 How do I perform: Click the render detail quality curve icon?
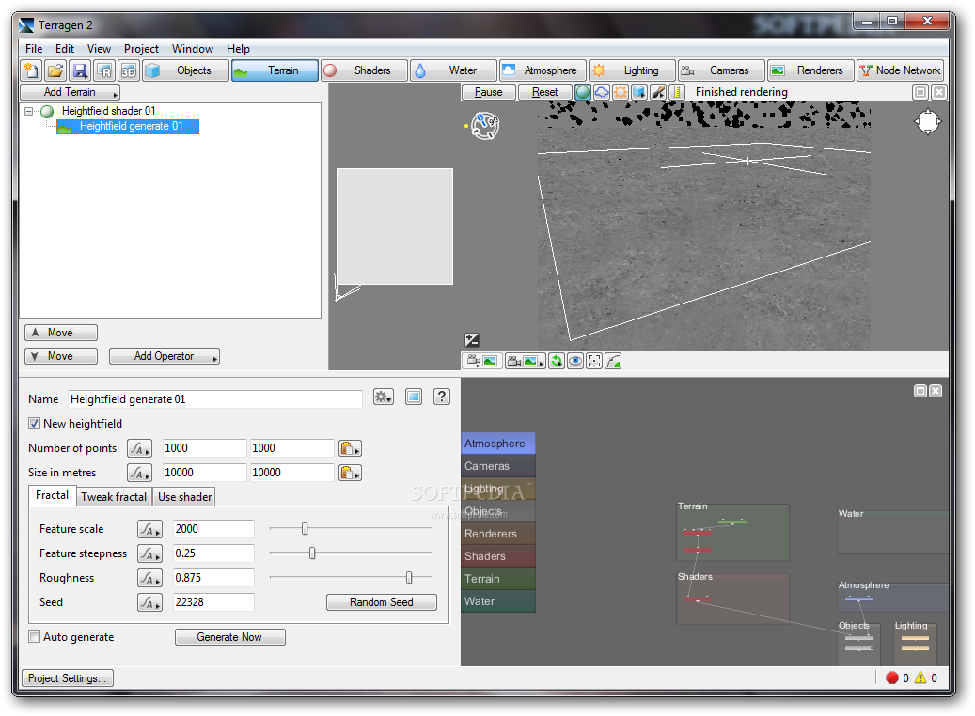click(613, 361)
